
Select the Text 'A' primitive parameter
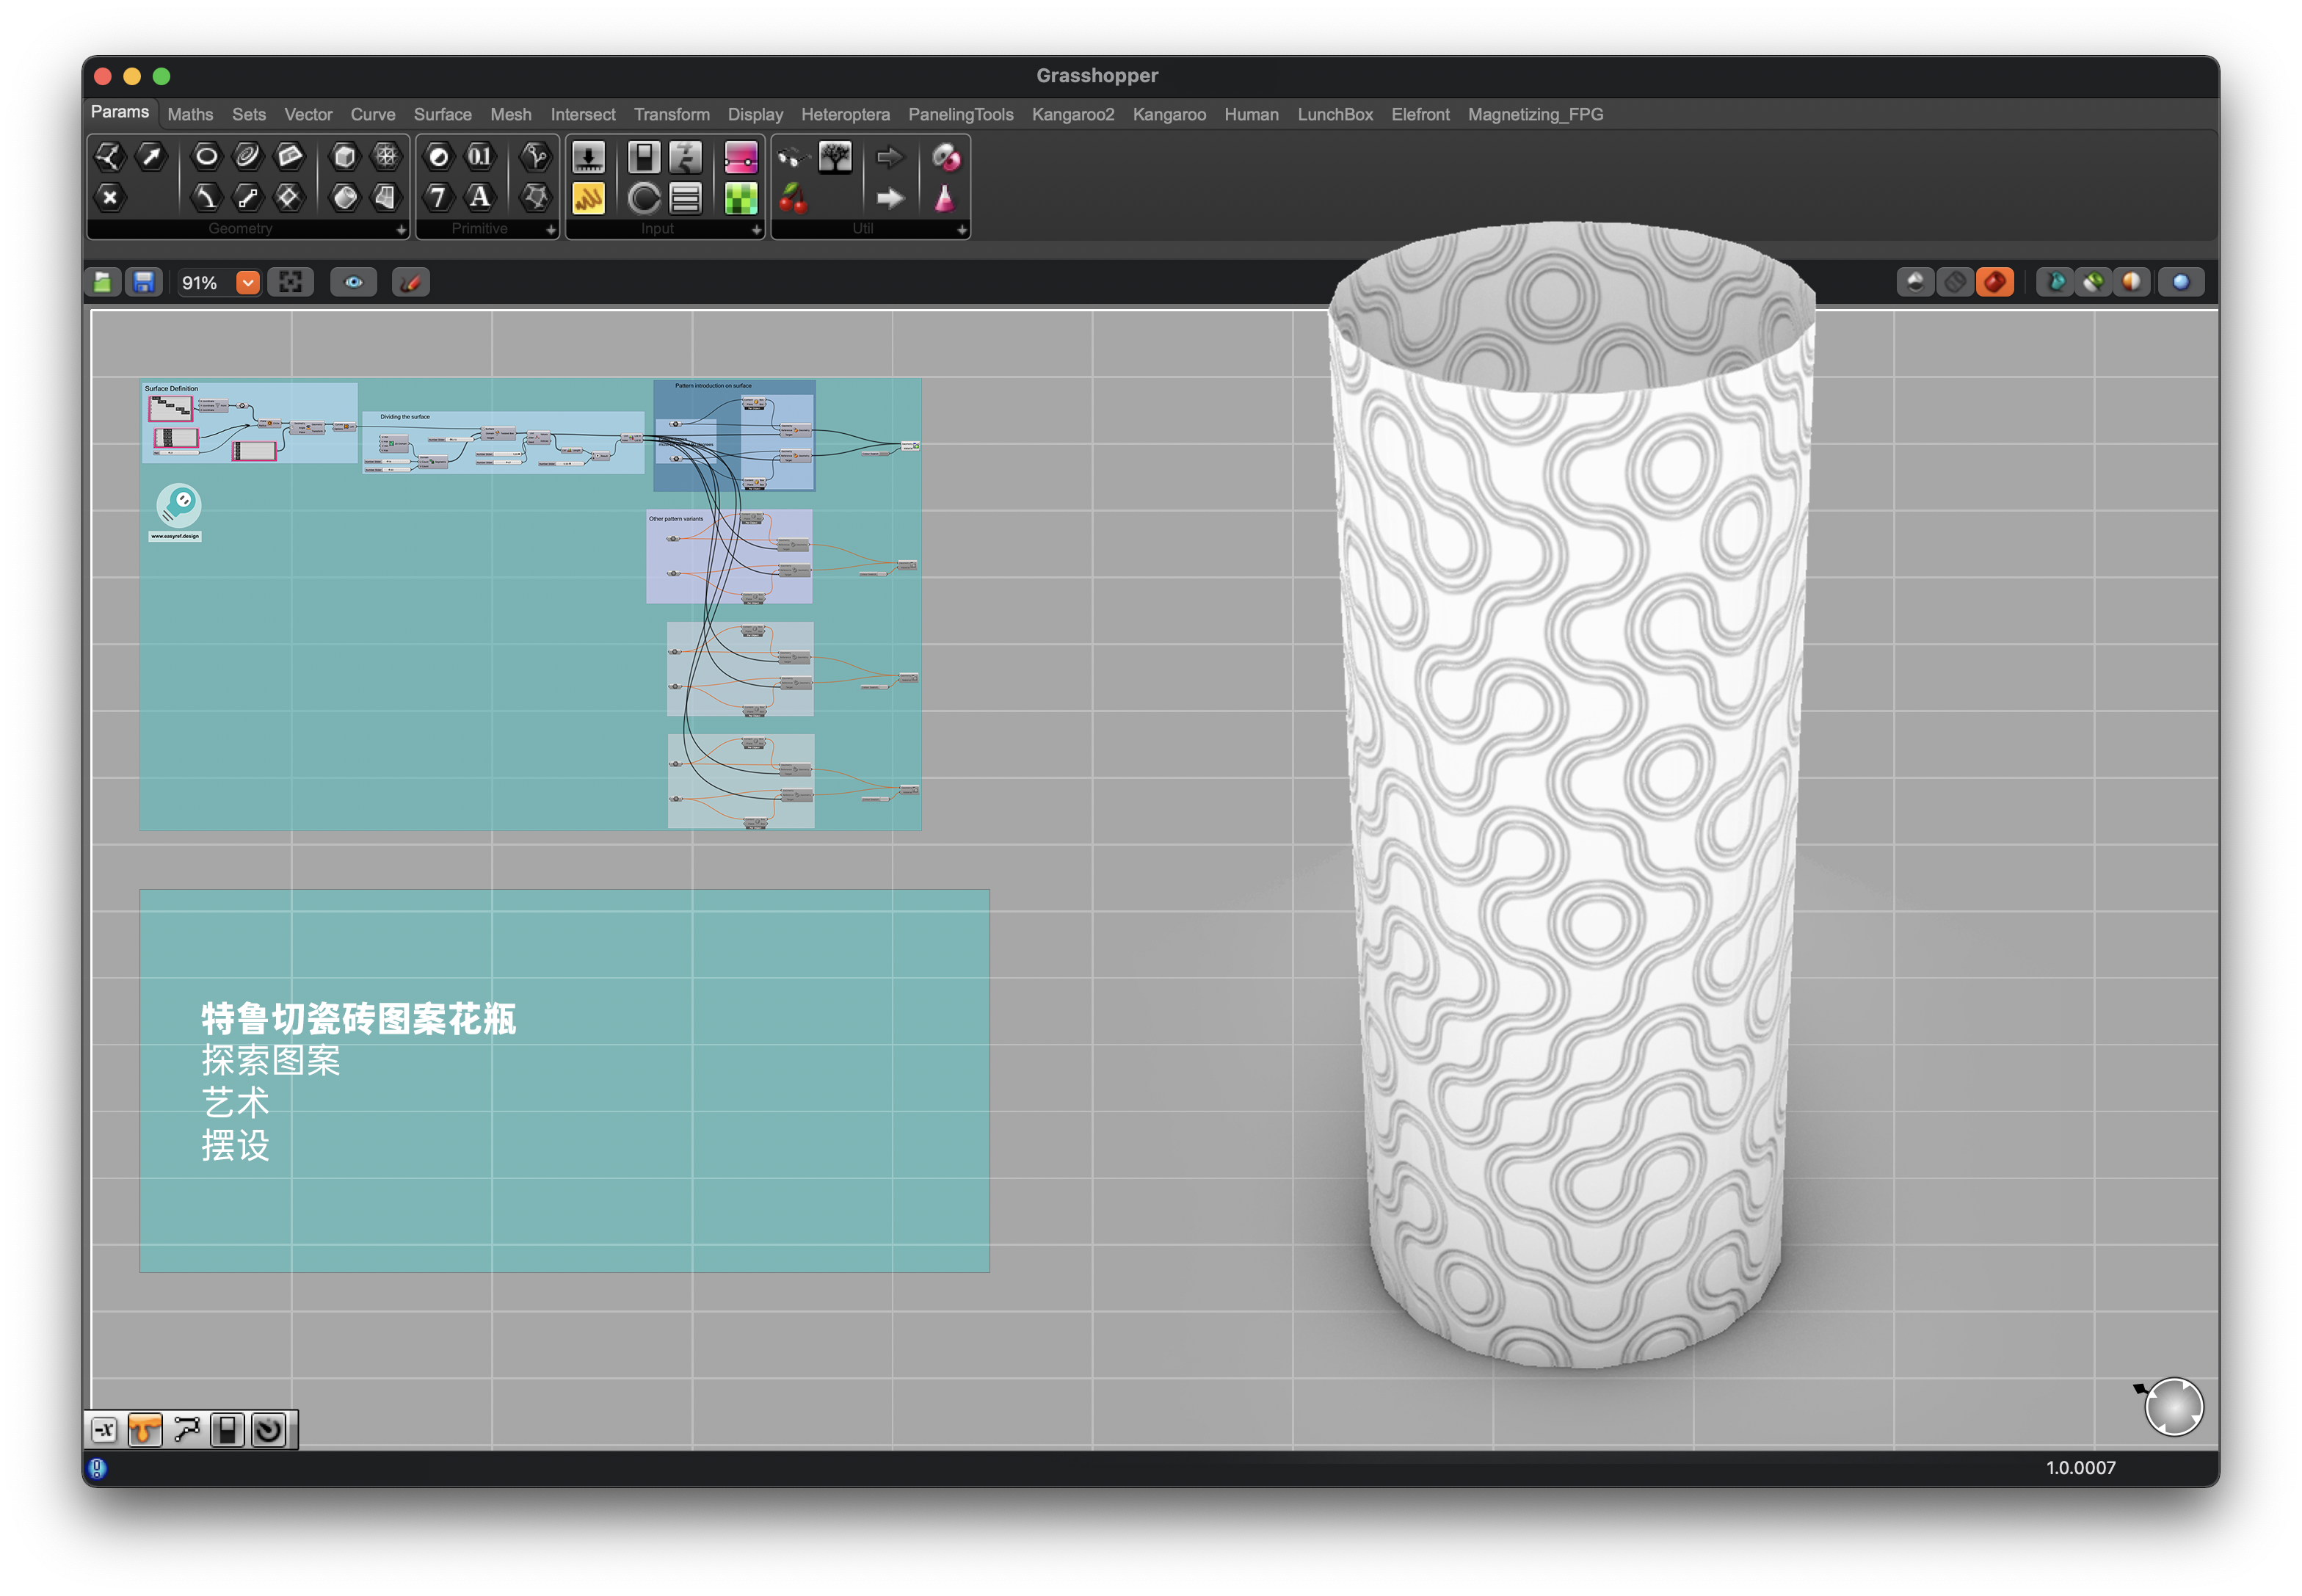coord(480,198)
